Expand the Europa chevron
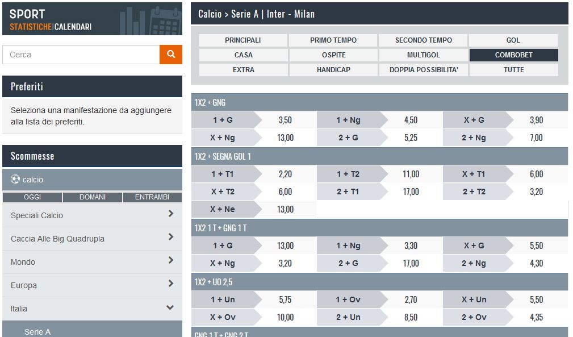 171,284
